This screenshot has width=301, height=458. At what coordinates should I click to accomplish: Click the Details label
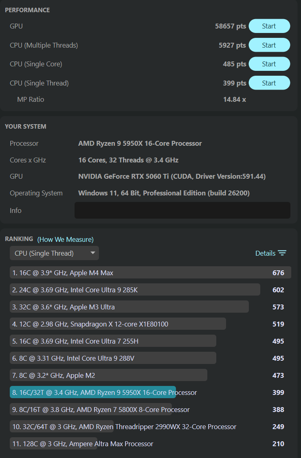click(266, 253)
